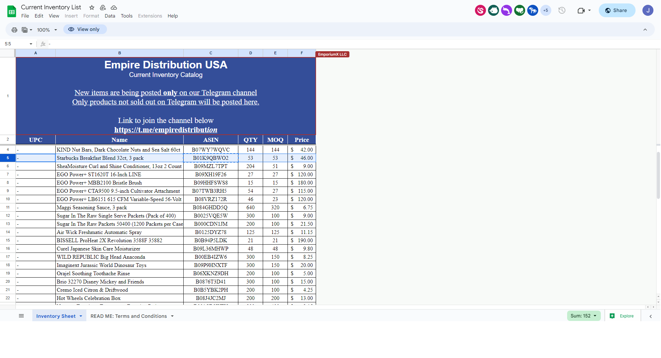Click the EmporiumX LLC collaborator cursor tag
The width and height of the screenshot is (661, 358).
(332, 54)
